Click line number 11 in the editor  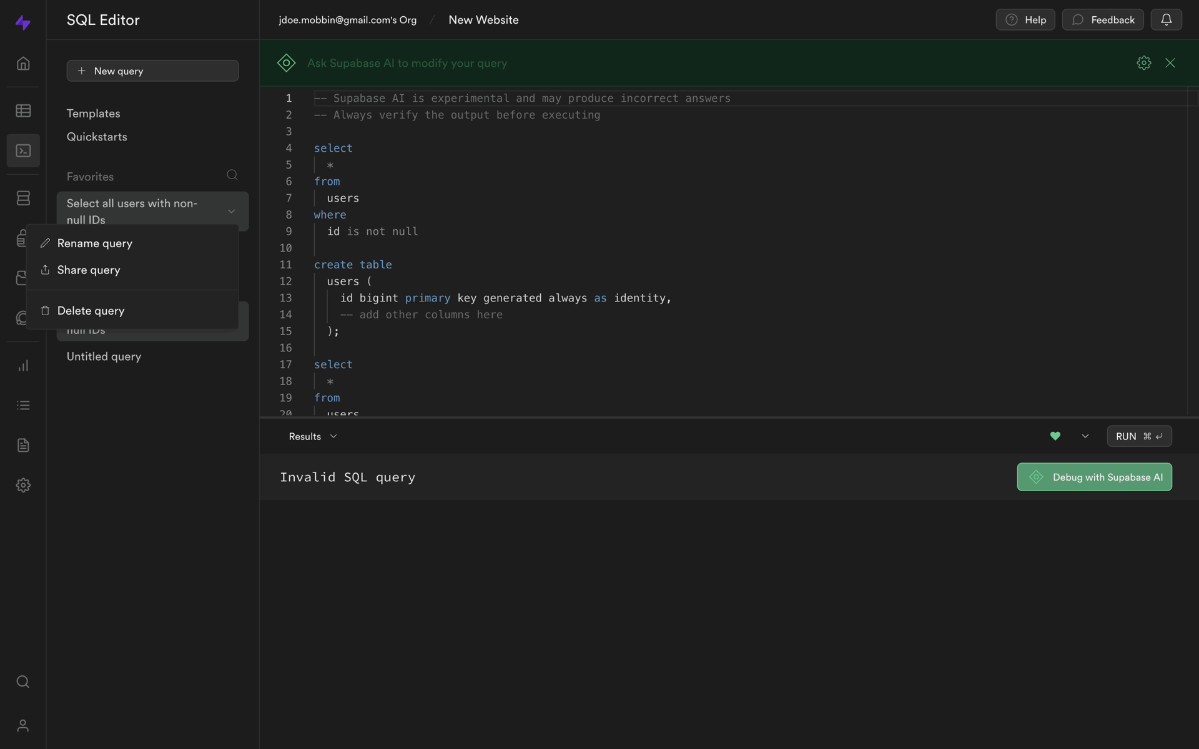pos(285,265)
